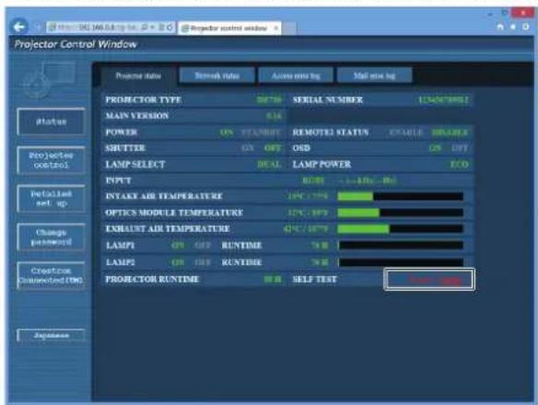Switch to the Network status tab
Image resolution: width=538 pixels, height=405 pixels.
[216, 75]
